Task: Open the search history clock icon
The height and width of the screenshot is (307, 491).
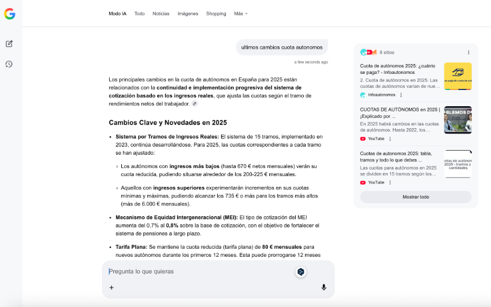Action: [9, 64]
